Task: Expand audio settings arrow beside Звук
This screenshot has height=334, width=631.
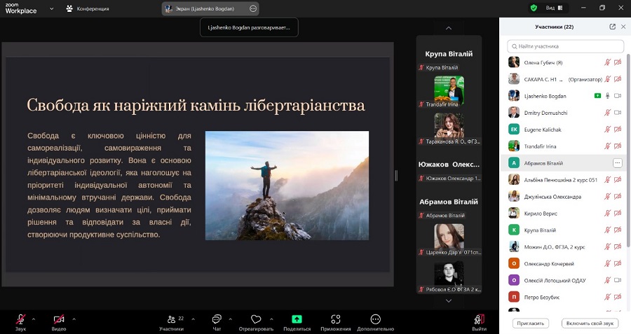Action: pyautogui.click(x=34, y=318)
